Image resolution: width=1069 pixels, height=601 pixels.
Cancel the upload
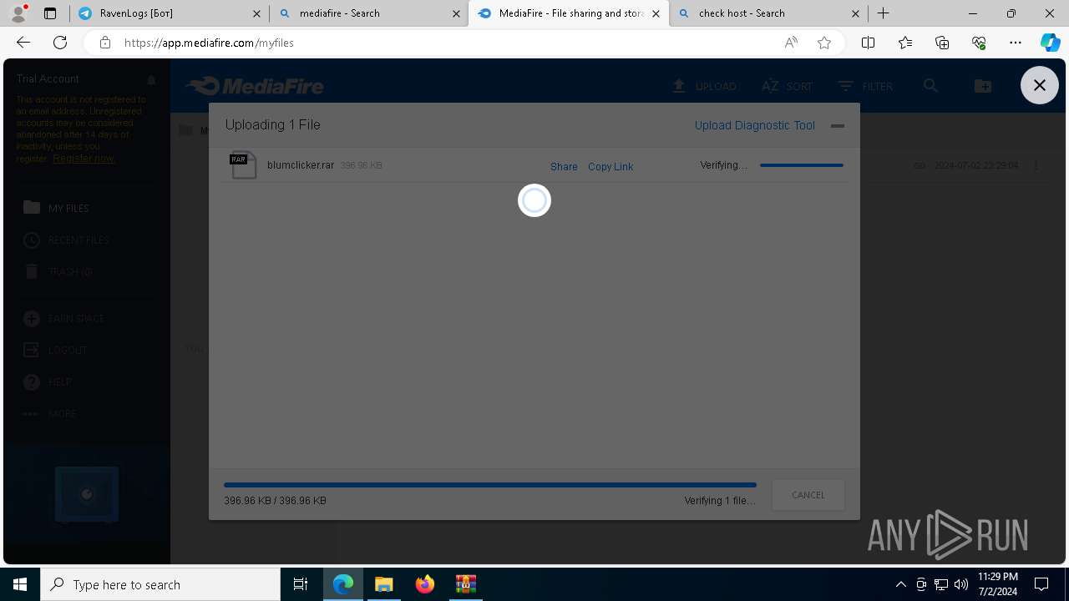click(808, 495)
